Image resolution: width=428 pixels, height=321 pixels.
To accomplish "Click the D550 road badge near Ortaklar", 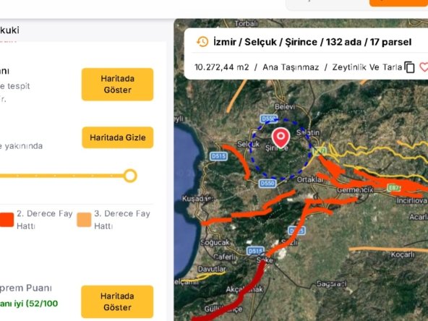I will (x=267, y=183).
